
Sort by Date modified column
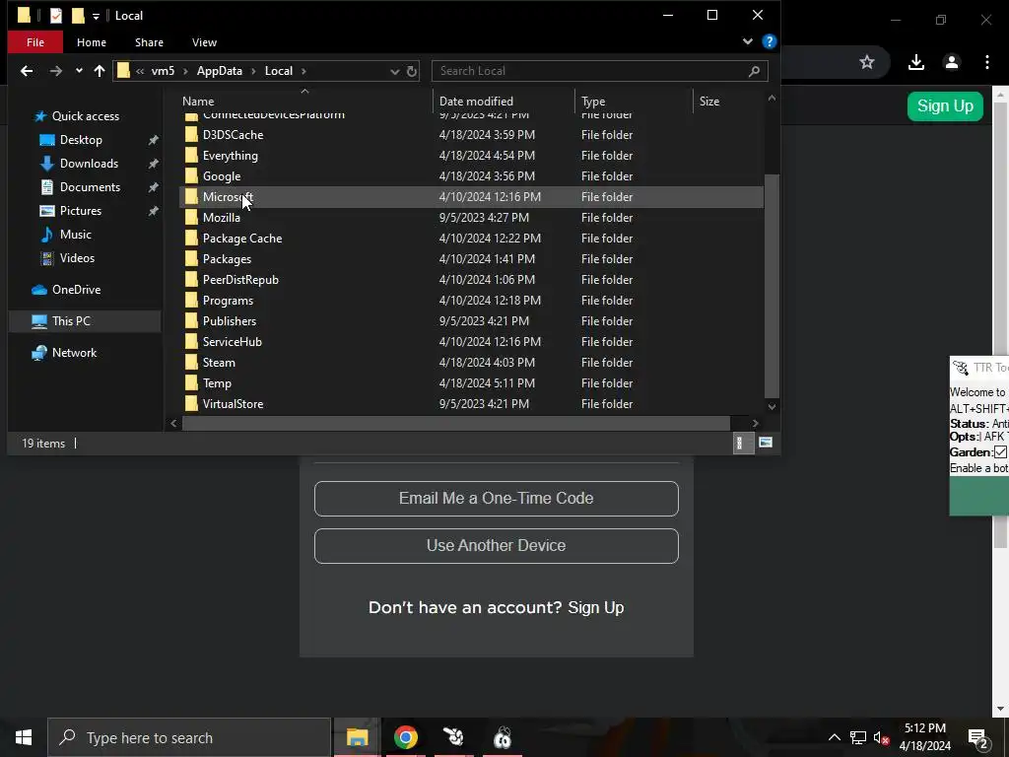(x=476, y=102)
